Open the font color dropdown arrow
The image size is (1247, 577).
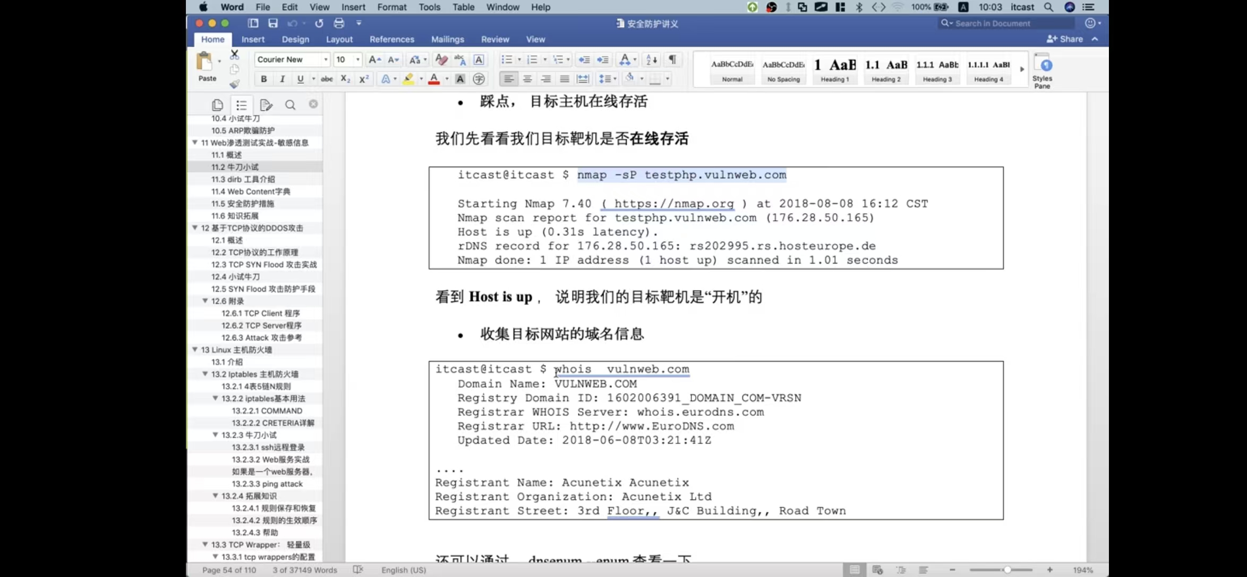(x=447, y=79)
